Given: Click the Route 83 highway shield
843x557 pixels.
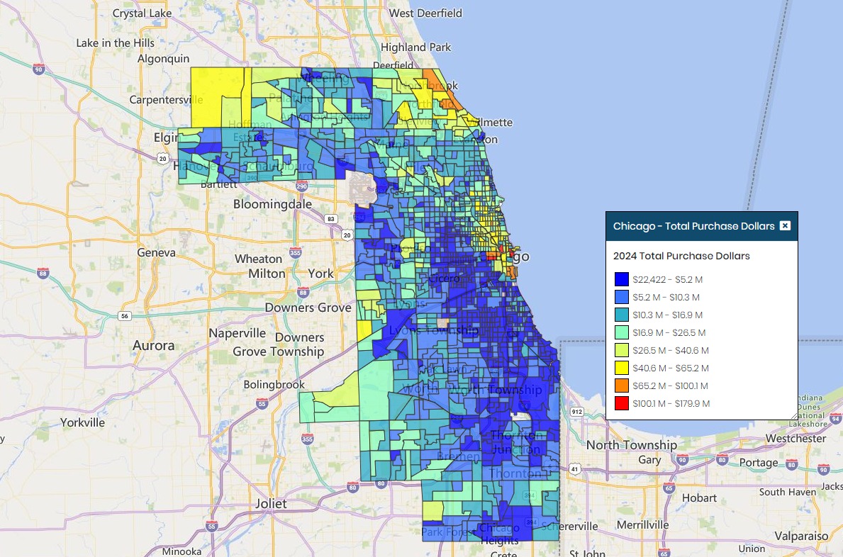Looking at the screenshot, I should point(330,218).
